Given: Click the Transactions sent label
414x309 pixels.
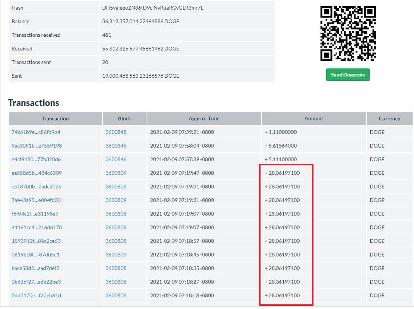Looking at the screenshot, I should [x=31, y=63].
